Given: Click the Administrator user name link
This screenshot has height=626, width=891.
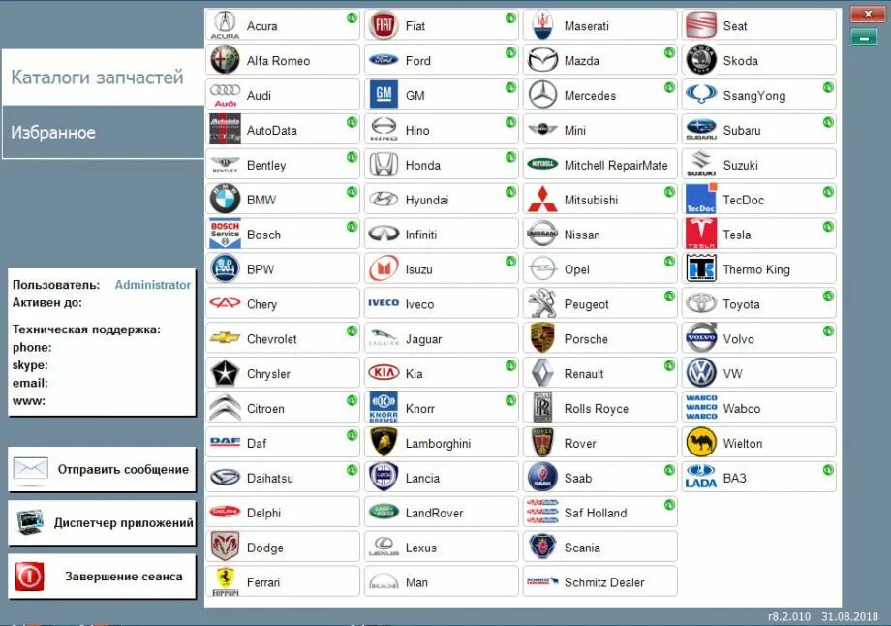Looking at the screenshot, I should coord(153,284).
